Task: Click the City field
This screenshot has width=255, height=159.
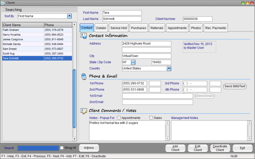Action: coord(147,56)
